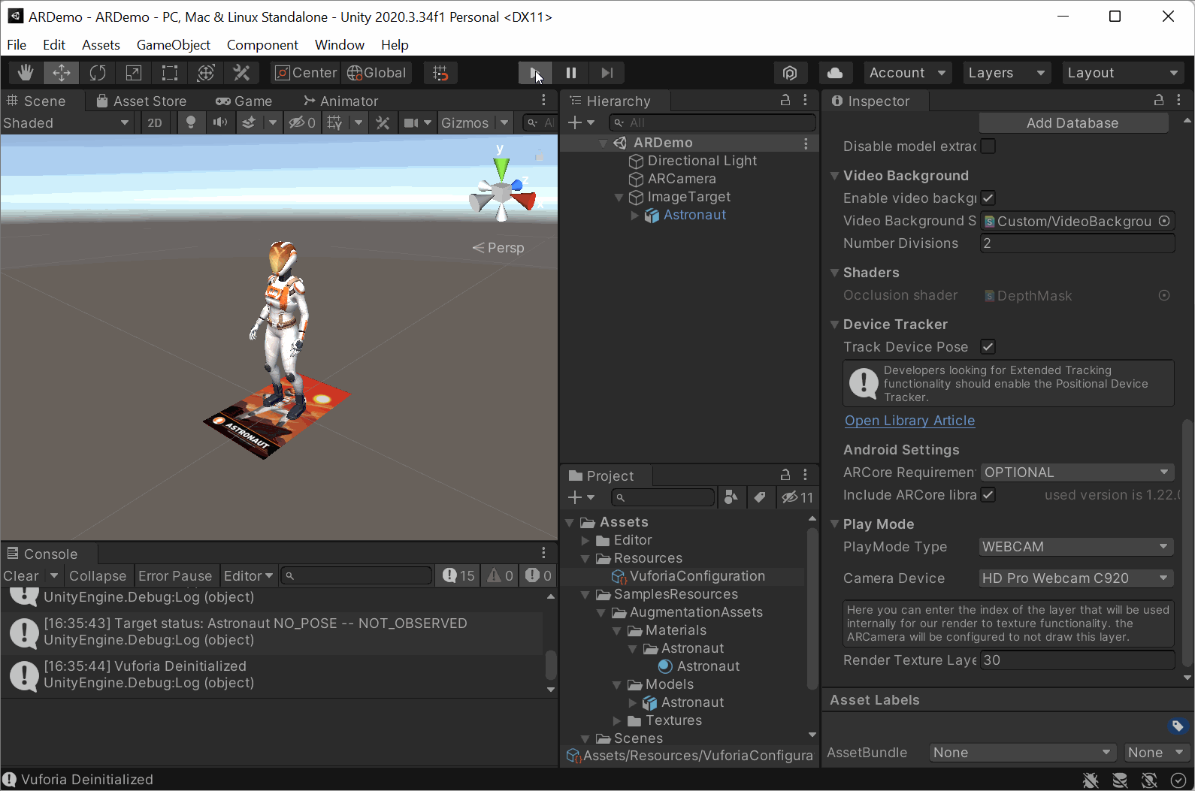Click the Step frame button
This screenshot has width=1195, height=791.
pos(607,73)
